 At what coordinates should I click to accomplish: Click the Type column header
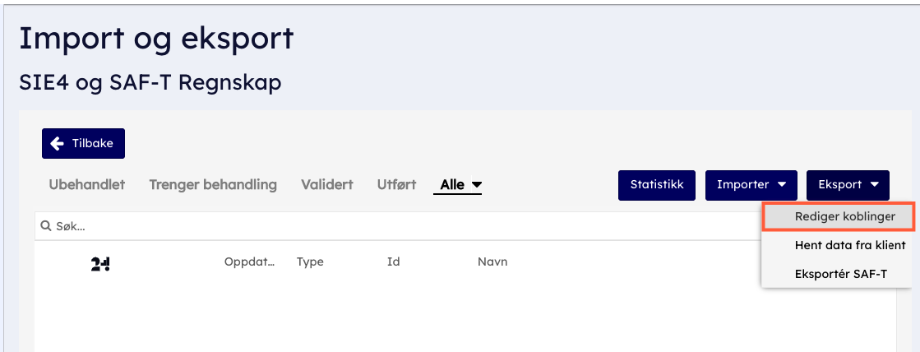pyautogui.click(x=310, y=262)
